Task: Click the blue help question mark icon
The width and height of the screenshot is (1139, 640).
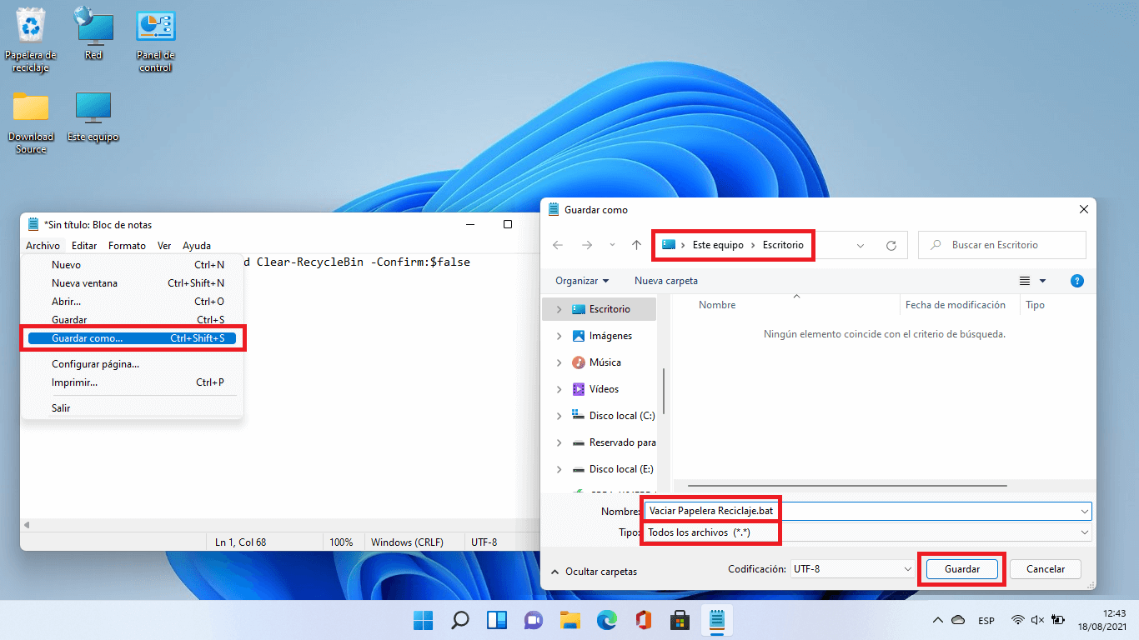Action: click(1077, 281)
